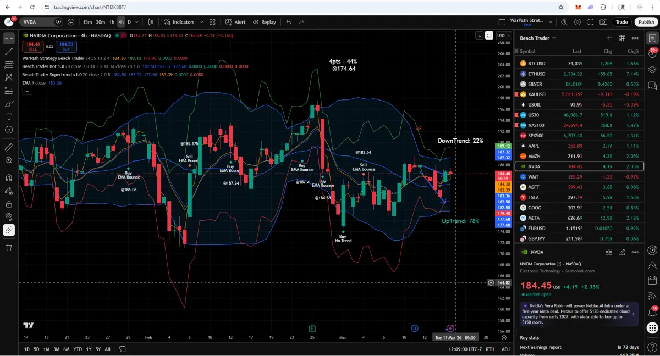Image resolution: width=660 pixels, height=356 pixels.
Task: Click the Trade button
Action: [x=621, y=22]
